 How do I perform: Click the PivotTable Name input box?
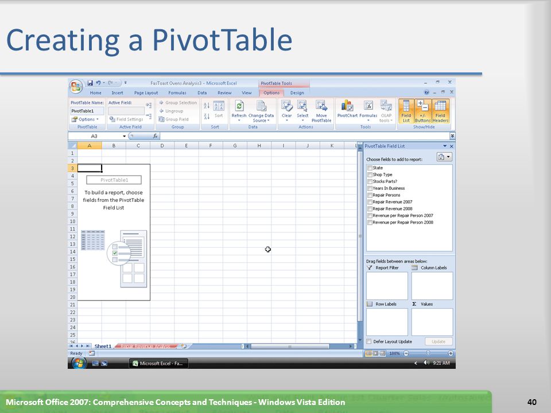[87, 111]
